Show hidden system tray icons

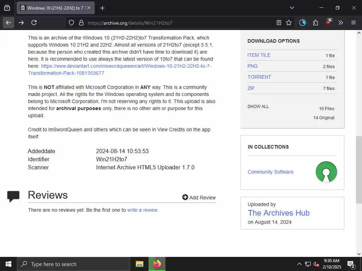[x=299, y=264]
